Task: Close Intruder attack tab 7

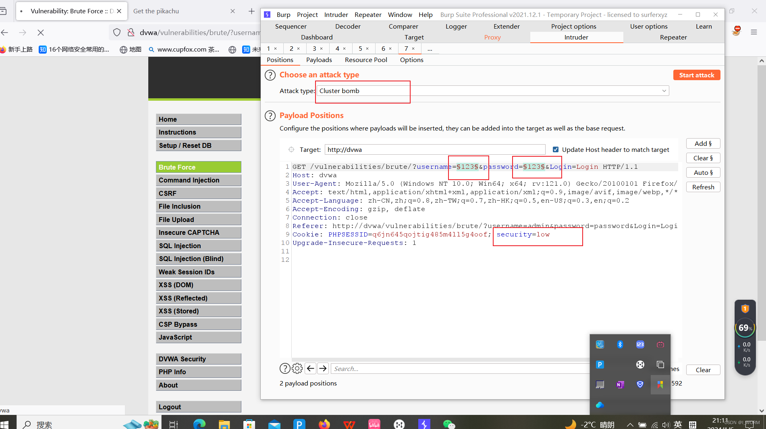Action: click(x=413, y=49)
